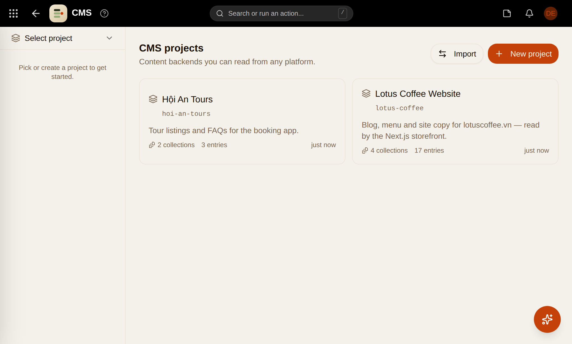Open the Select project dropdown label
Image resolution: width=572 pixels, height=344 pixels.
tap(48, 38)
